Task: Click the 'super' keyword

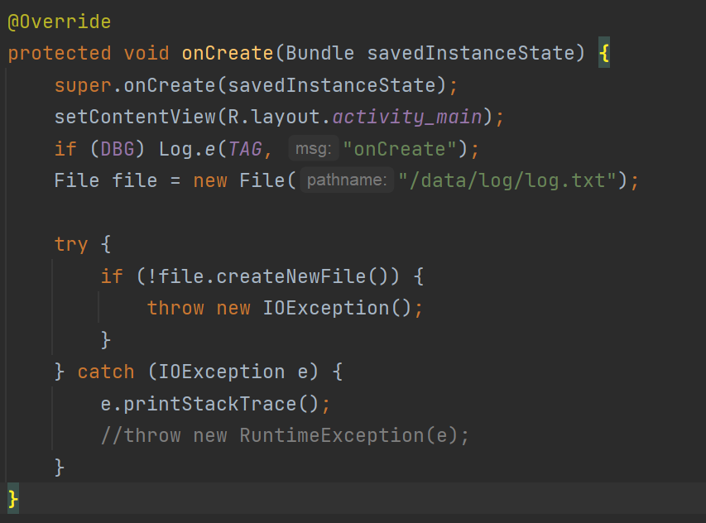Action: (83, 85)
